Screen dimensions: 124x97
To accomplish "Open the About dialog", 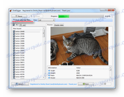I will click(20, 84).
